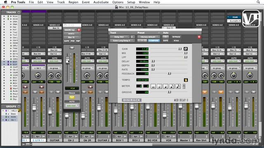Open the TRACKS list popup menu
The image size is (264, 148).
coord(19,12)
